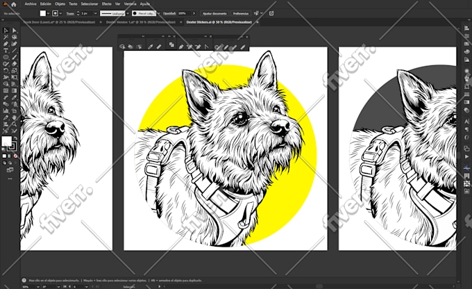Click the Edit Toolbar three-dots button
472x289 pixels.
click(10, 179)
